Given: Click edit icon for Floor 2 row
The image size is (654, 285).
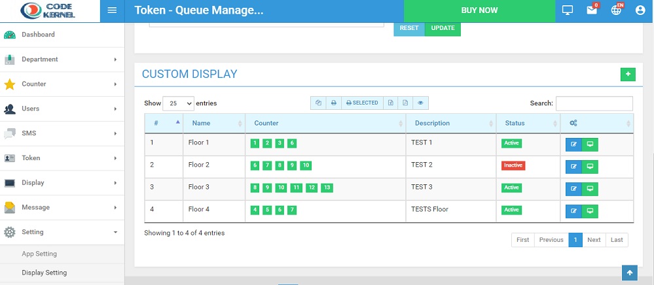Looking at the screenshot, I should pos(573,167).
